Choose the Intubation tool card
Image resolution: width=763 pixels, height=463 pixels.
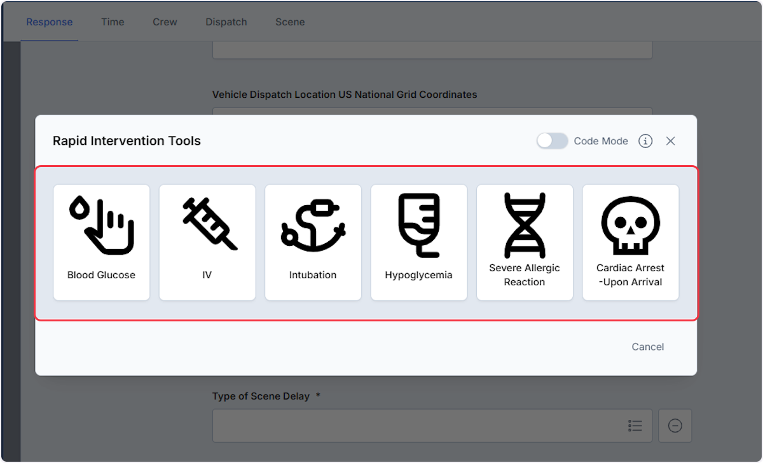[x=313, y=243]
